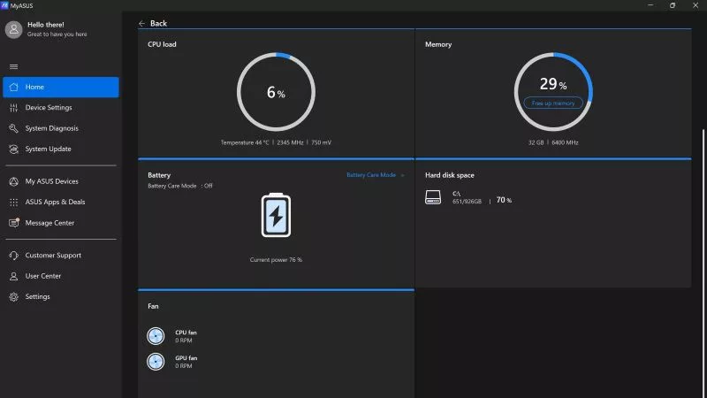Screen dimensions: 707x398
Task: Click the CPU load 6% gauge
Action: pos(276,92)
